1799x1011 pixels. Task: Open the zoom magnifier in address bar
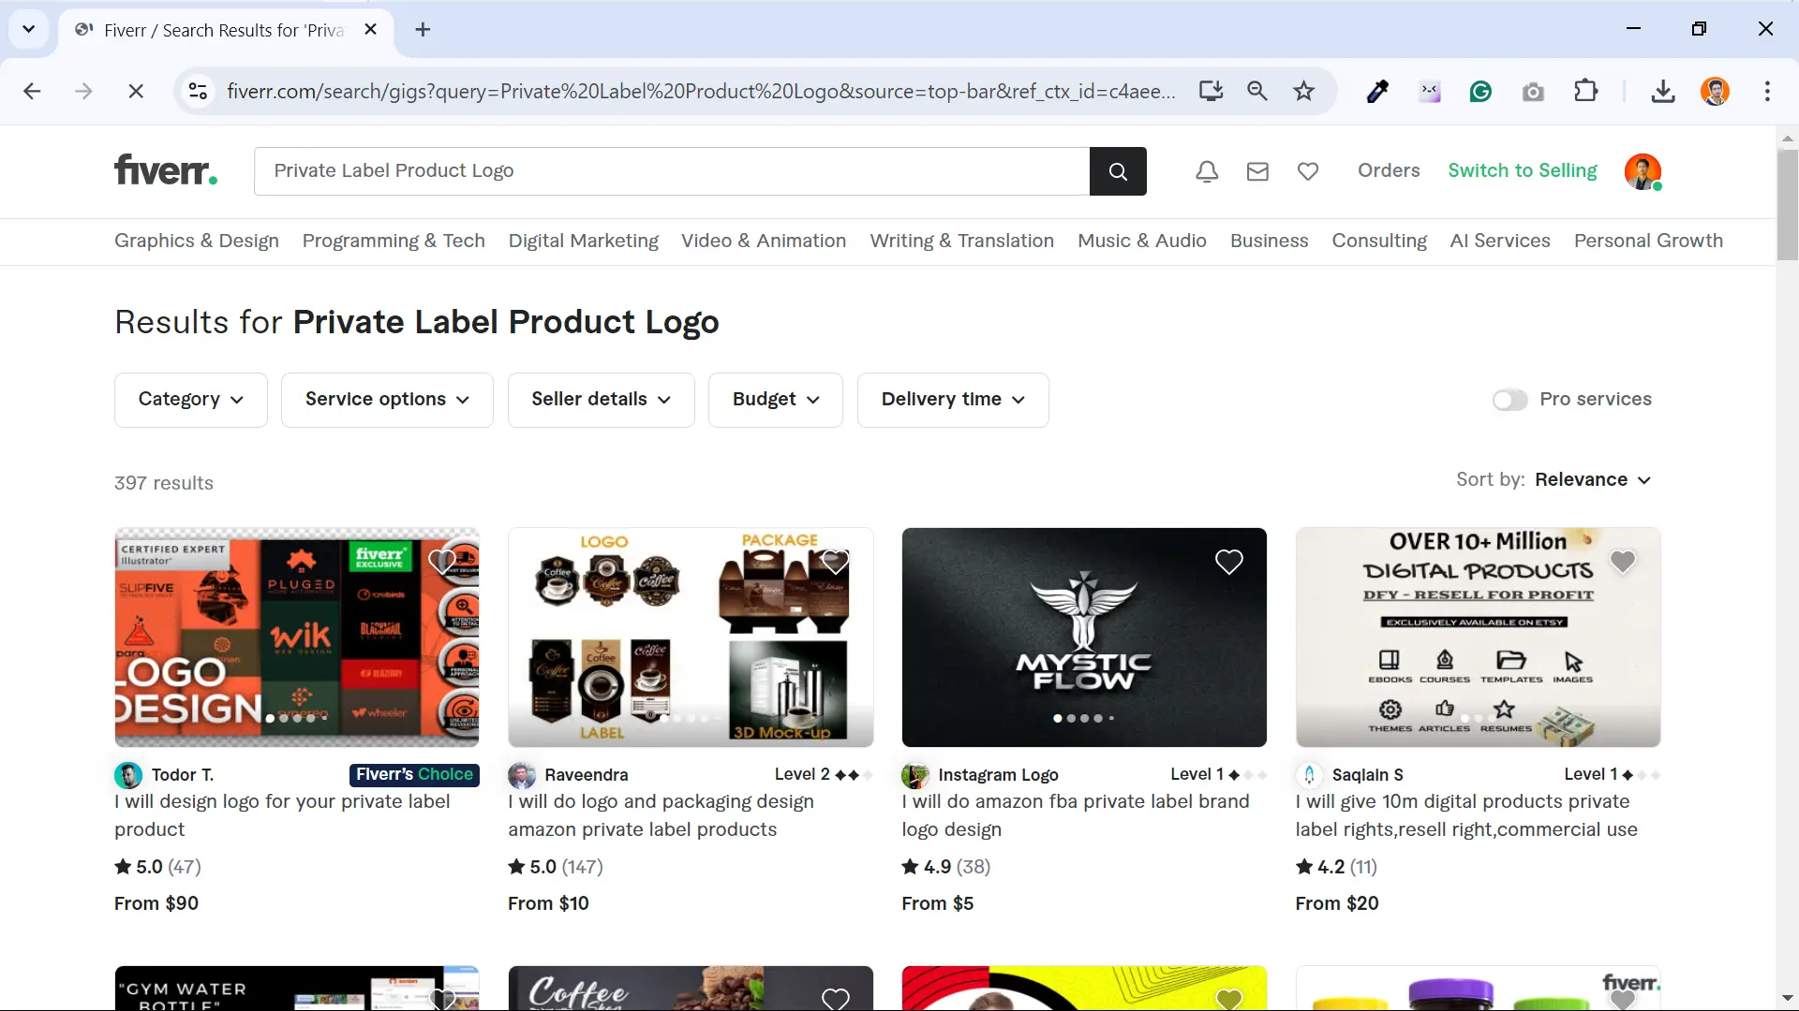pyautogui.click(x=1257, y=91)
